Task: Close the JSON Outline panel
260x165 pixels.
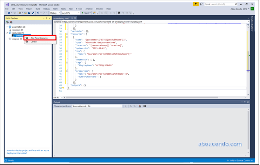Action: [x=50, y=18]
